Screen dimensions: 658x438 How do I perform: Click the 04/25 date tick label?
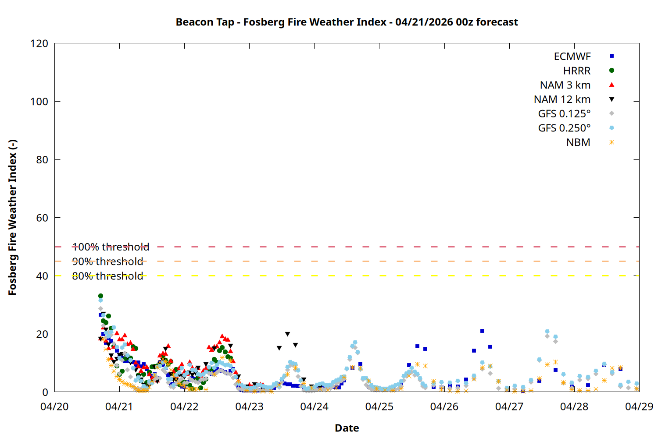coord(379,406)
